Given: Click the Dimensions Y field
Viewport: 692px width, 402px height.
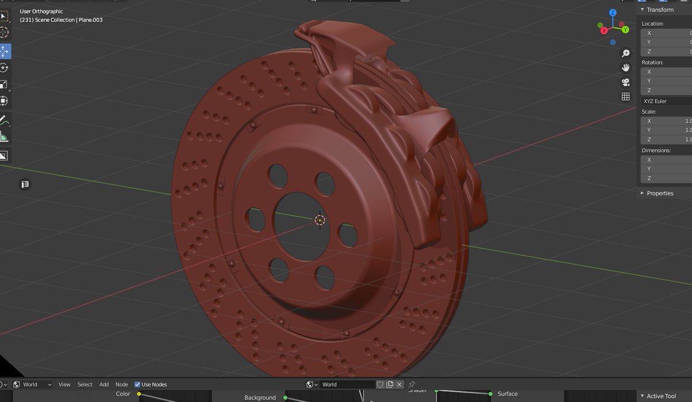Looking at the screenshot, I should point(667,169).
